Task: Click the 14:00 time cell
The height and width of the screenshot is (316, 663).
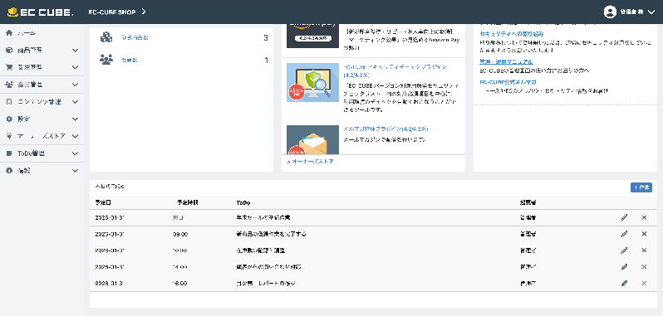Action: 180,267
